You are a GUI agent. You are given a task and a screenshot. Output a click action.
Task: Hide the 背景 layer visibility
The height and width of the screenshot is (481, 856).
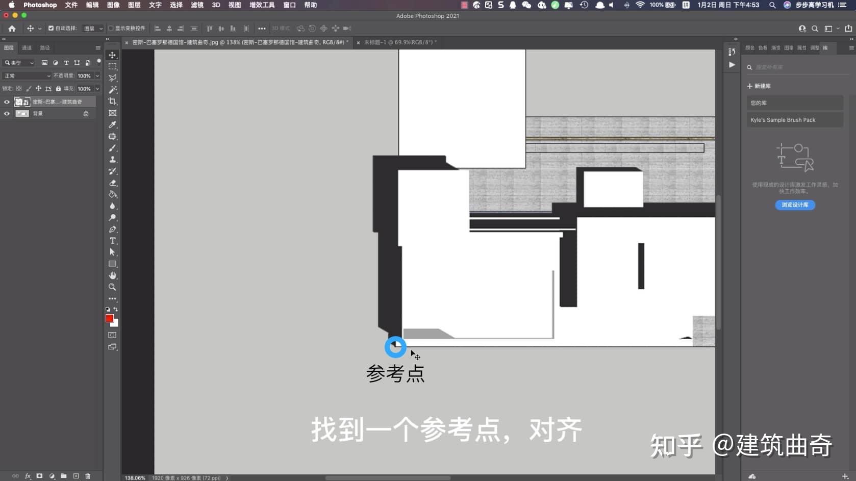7,113
